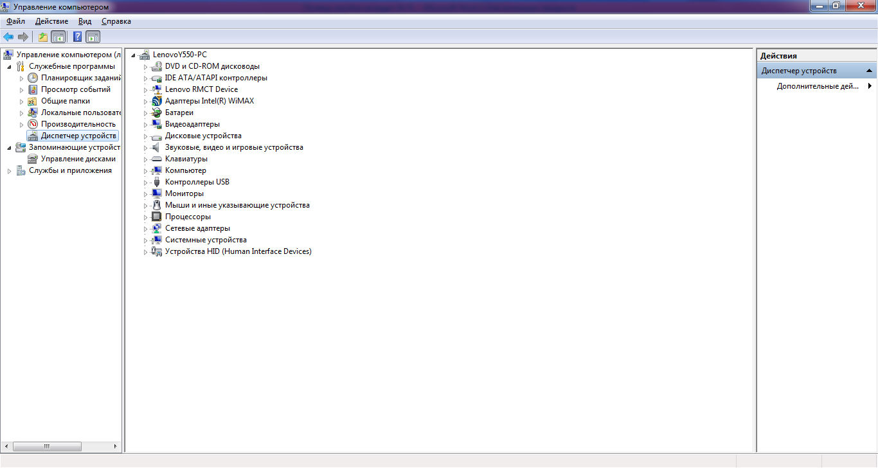Click the Батареи battery icon
The width and height of the screenshot is (878, 468).
(x=156, y=113)
